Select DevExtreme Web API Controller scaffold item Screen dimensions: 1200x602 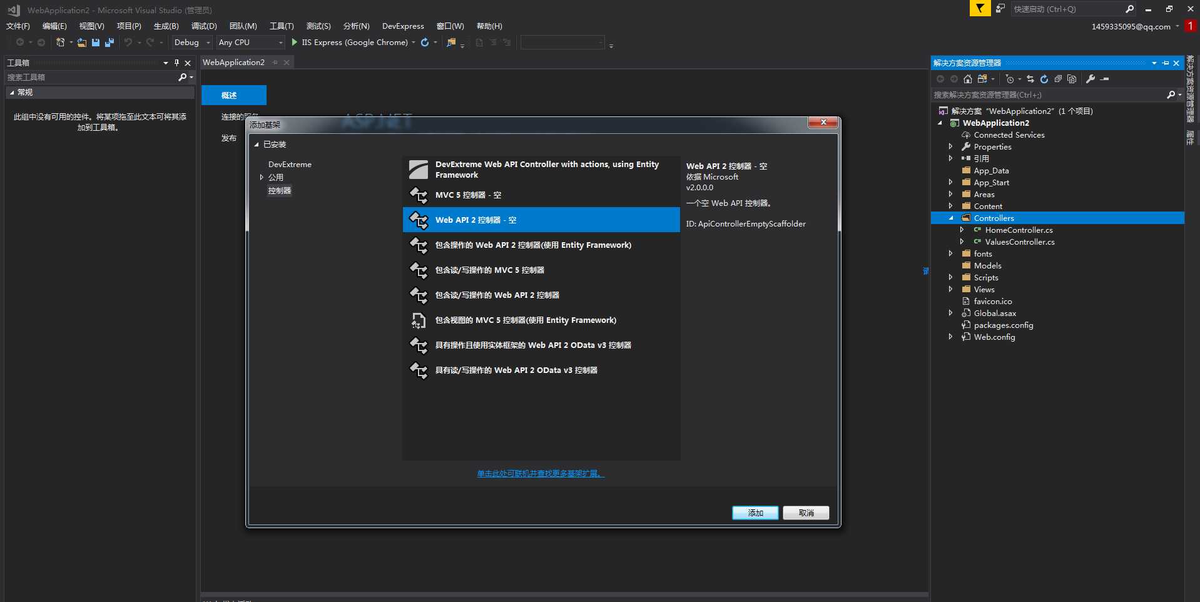[x=541, y=170]
